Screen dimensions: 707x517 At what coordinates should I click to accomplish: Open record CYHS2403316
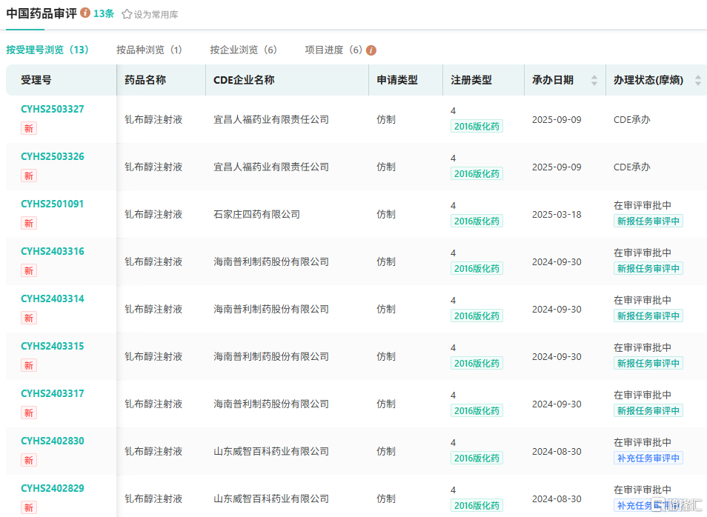click(x=53, y=251)
